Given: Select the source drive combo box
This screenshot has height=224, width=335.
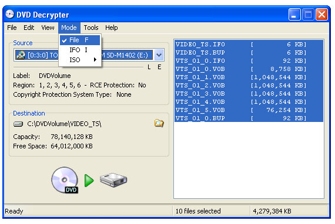Looking at the screenshot, I should [89, 55].
